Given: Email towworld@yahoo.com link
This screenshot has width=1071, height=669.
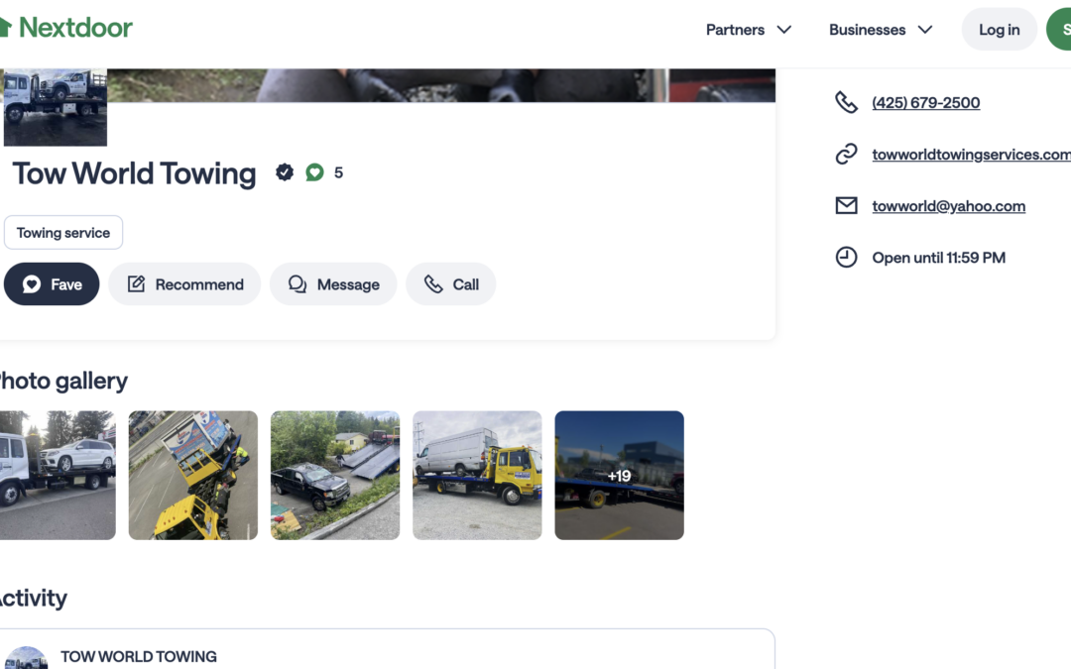Looking at the screenshot, I should click(x=949, y=206).
